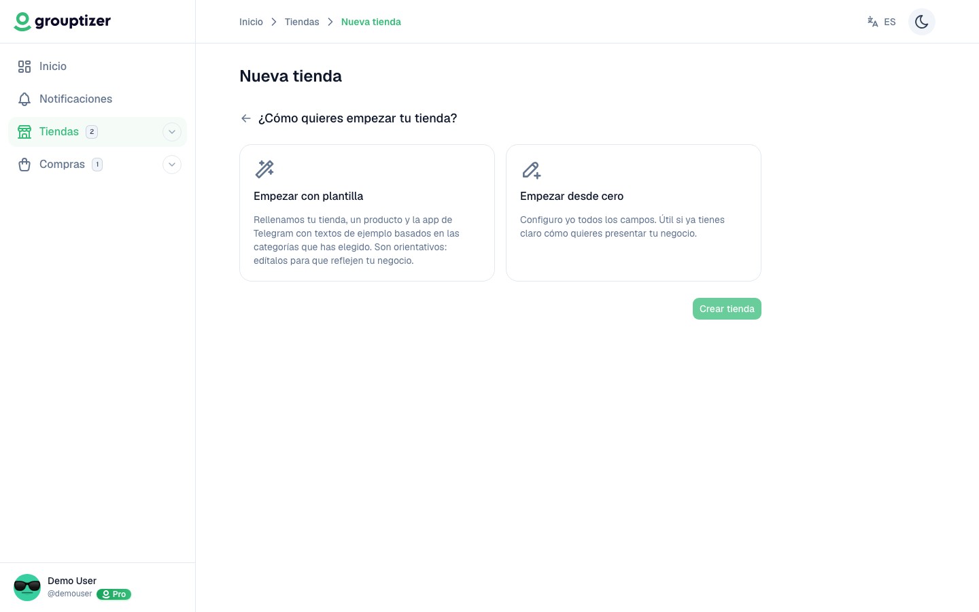This screenshot has width=979, height=612.
Task: Expand the Tiendas submenu chevron
Action: click(172, 132)
